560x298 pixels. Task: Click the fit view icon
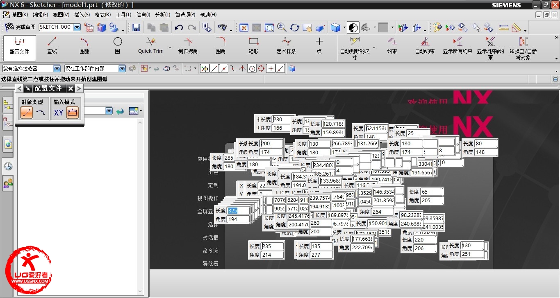(x=244, y=27)
